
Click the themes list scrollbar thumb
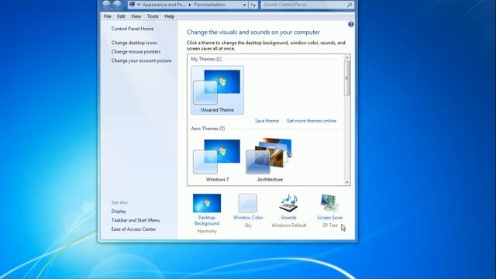click(347, 78)
